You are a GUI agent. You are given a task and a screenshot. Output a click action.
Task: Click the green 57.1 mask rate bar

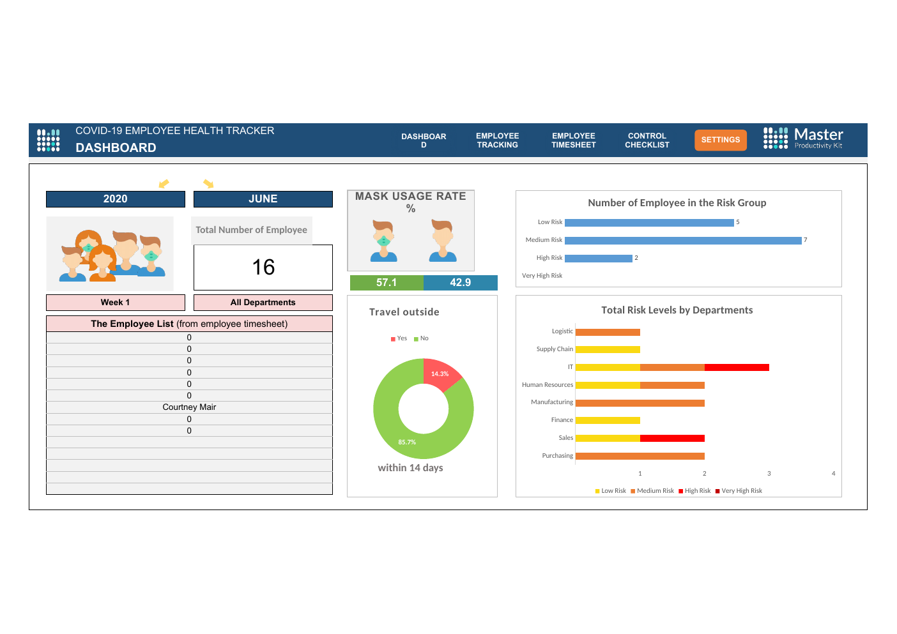coord(387,283)
